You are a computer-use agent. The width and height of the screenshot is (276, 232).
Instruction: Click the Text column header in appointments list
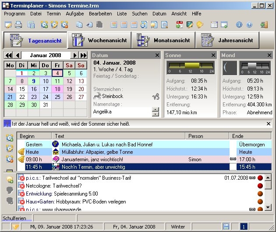[x=118, y=136]
